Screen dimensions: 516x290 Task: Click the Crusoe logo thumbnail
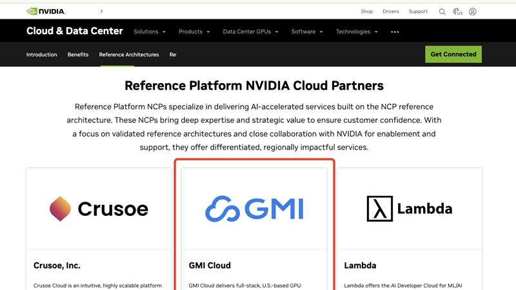coord(99,209)
